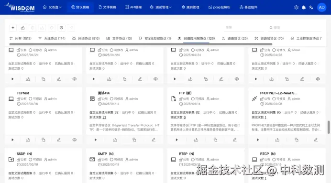The width and height of the screenshot is (331, 183).
Task: Open 基础组件 nav item
Action: [x=248, y=7]
